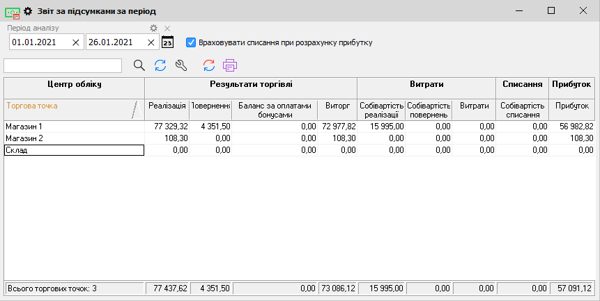
Task: Click the search magnifier icon
Action: click(139, 65)
